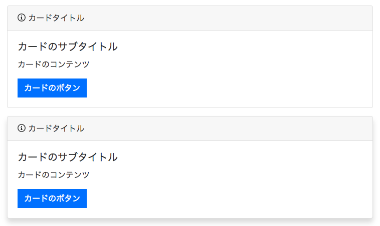The image size is (380, 226).
Task: Click the ボタン characters on the second card's button
Action: (68, 198)
